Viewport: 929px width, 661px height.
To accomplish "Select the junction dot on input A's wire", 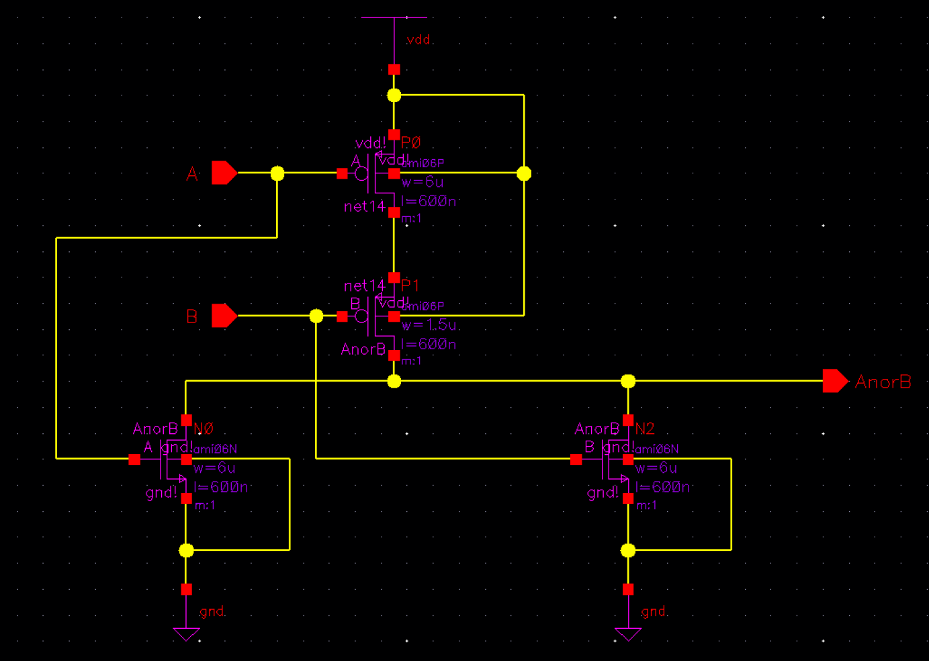I will click(x=277, y=173).
